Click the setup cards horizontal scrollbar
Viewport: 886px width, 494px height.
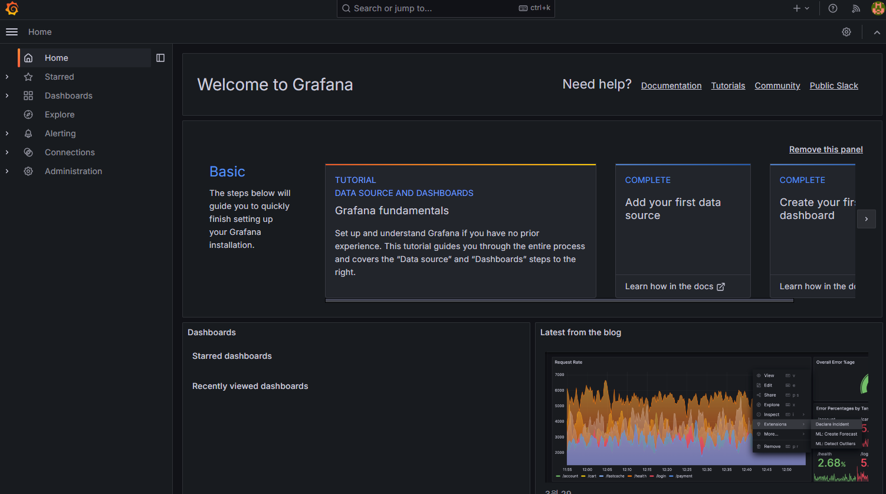point(559,300)
